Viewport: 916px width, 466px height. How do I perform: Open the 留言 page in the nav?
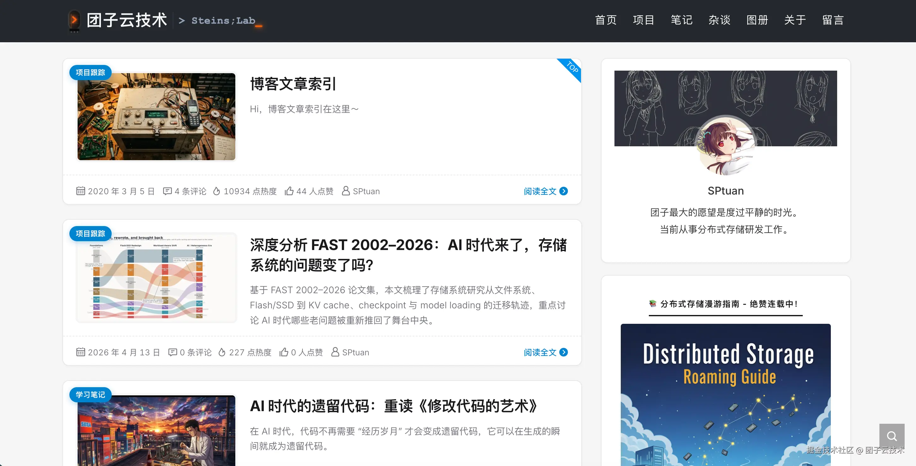tap(833, 20)
